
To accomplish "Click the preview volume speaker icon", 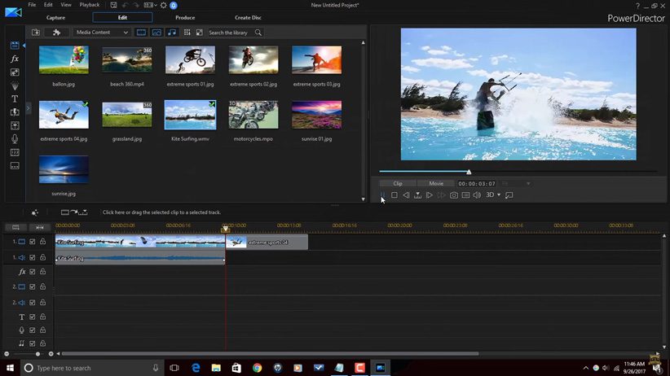I will tap(477, 195).
